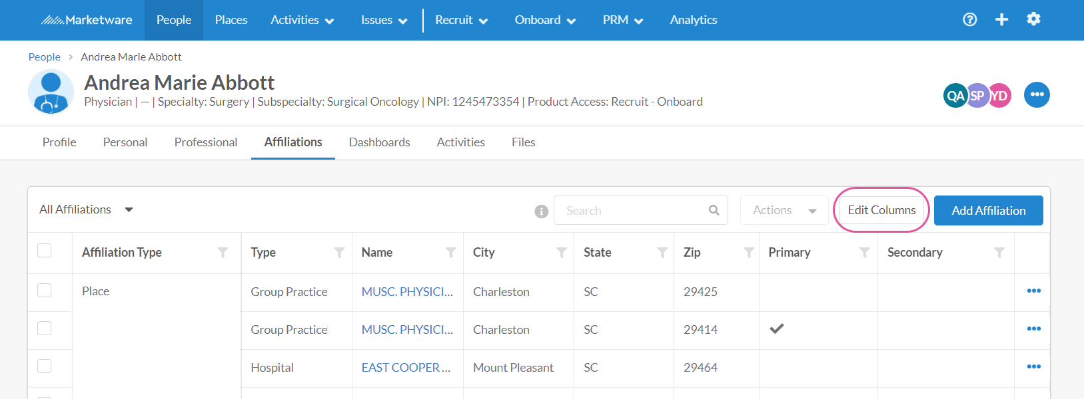Open row menu for zip 29414
The image size is (1084, 399).
click(x=1034, y=329)
